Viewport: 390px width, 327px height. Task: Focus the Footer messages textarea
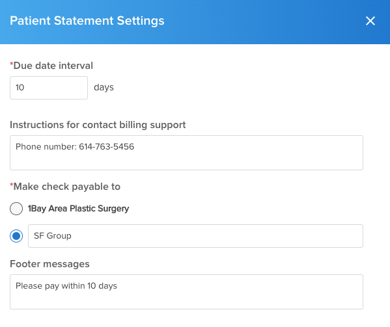pos(187,292)
